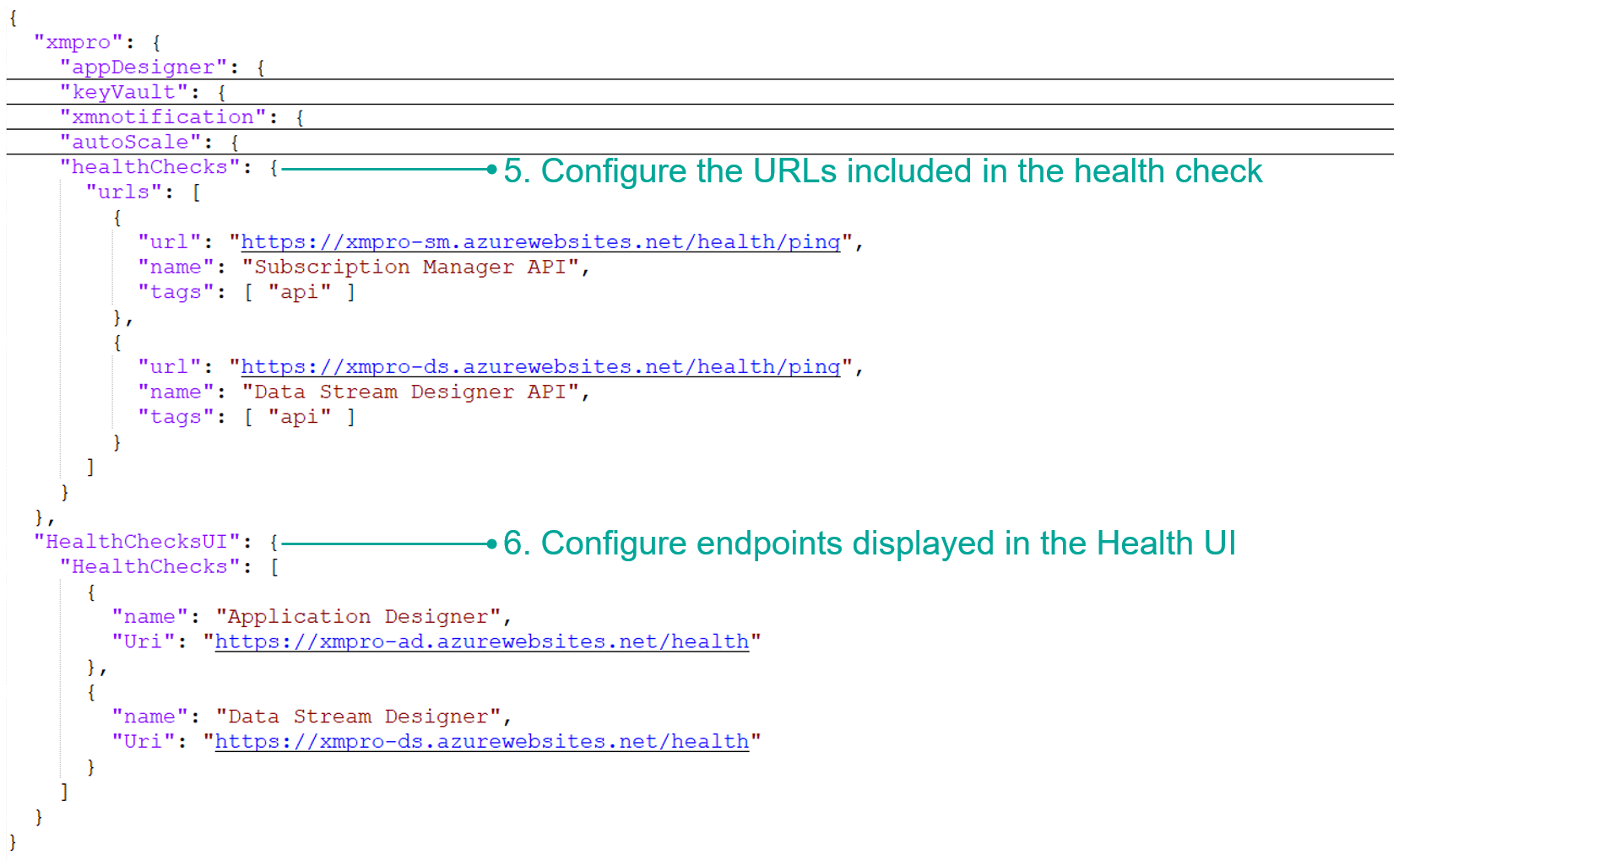Viewport: 1621px width, 860px height.
Task: Click annotation 6 about Health UI endpoints
Action: (x=870, y=544)
